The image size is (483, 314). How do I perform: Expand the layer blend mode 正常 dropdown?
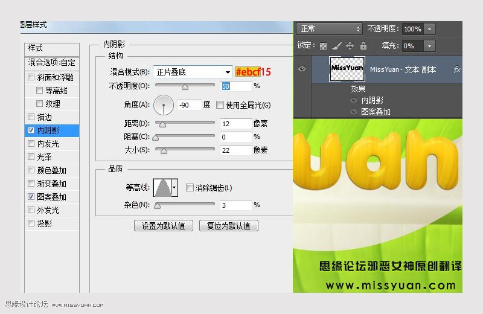[329, 29]
